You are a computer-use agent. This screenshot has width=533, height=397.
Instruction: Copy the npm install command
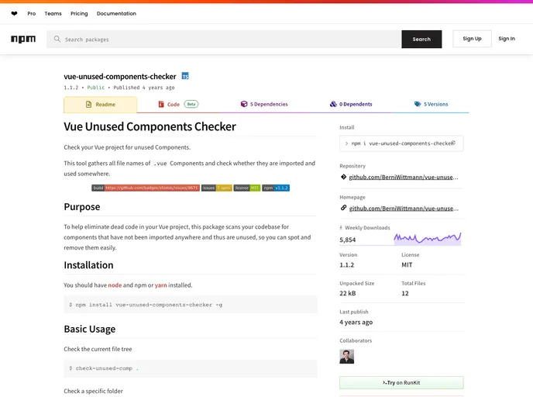(x=453, y=143)
